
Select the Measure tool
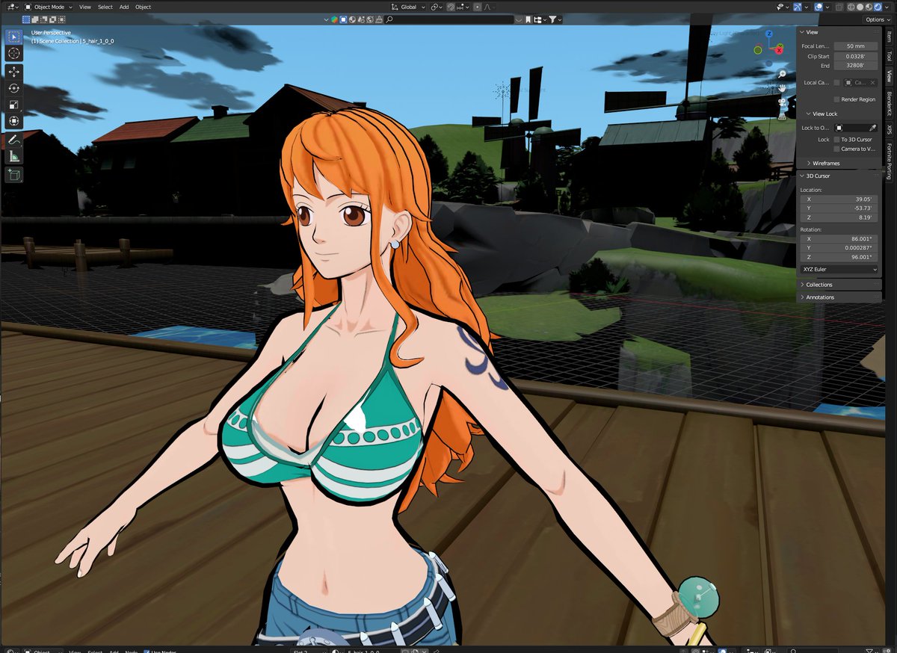pos(14,156)
